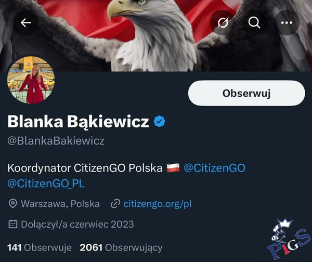This screenshot has width=312, height=262.
Task: Tap the location pin icon
Action: (12, 204)
